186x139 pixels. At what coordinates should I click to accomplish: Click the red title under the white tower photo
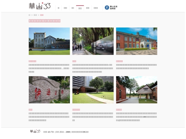click(32, 61)
